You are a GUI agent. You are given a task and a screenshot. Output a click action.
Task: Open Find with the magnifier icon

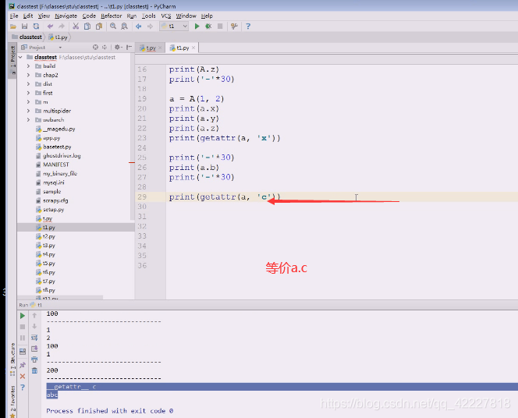pyautogui.click(x=113, y=26)
